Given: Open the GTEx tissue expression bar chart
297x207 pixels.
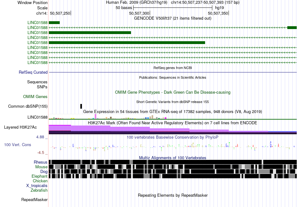Looking at the screenshot, I should (x=108, y=116).
